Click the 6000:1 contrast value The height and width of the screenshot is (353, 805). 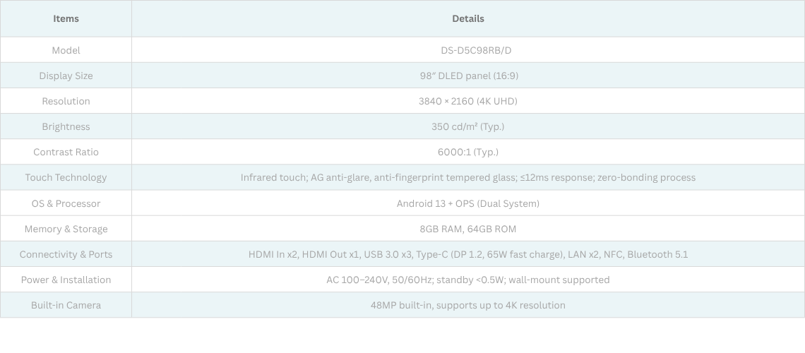click(x=467, y=152)
